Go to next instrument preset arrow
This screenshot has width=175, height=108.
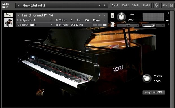[x=104, y=15]
